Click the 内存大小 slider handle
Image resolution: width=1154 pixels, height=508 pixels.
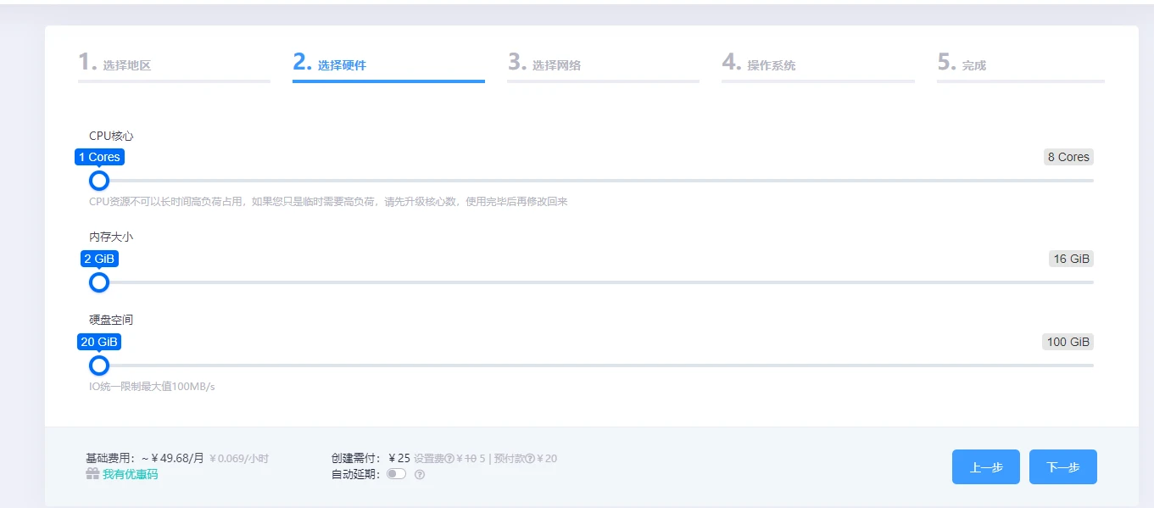[x=99, y=282]
